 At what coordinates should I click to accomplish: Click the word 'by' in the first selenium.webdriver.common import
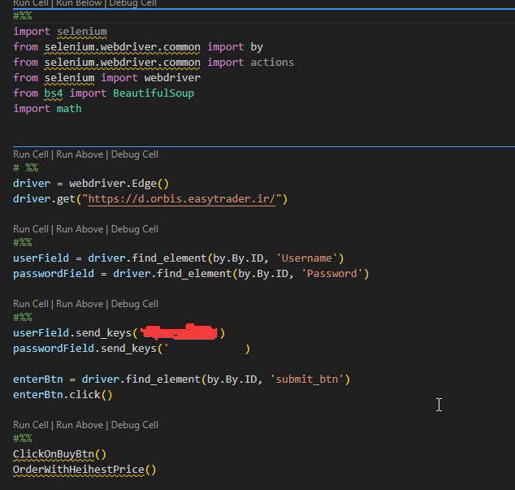tap(257, 47)
